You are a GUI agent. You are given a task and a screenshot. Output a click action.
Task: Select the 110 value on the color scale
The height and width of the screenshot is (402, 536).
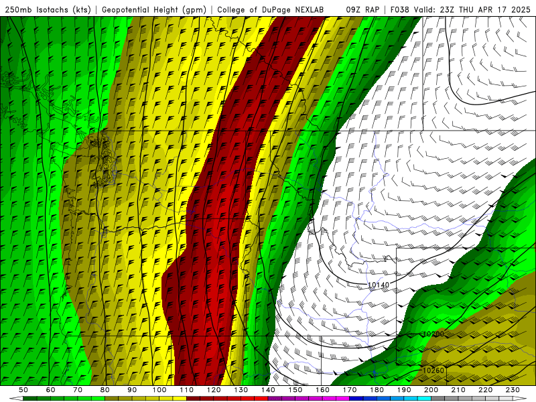187,390
